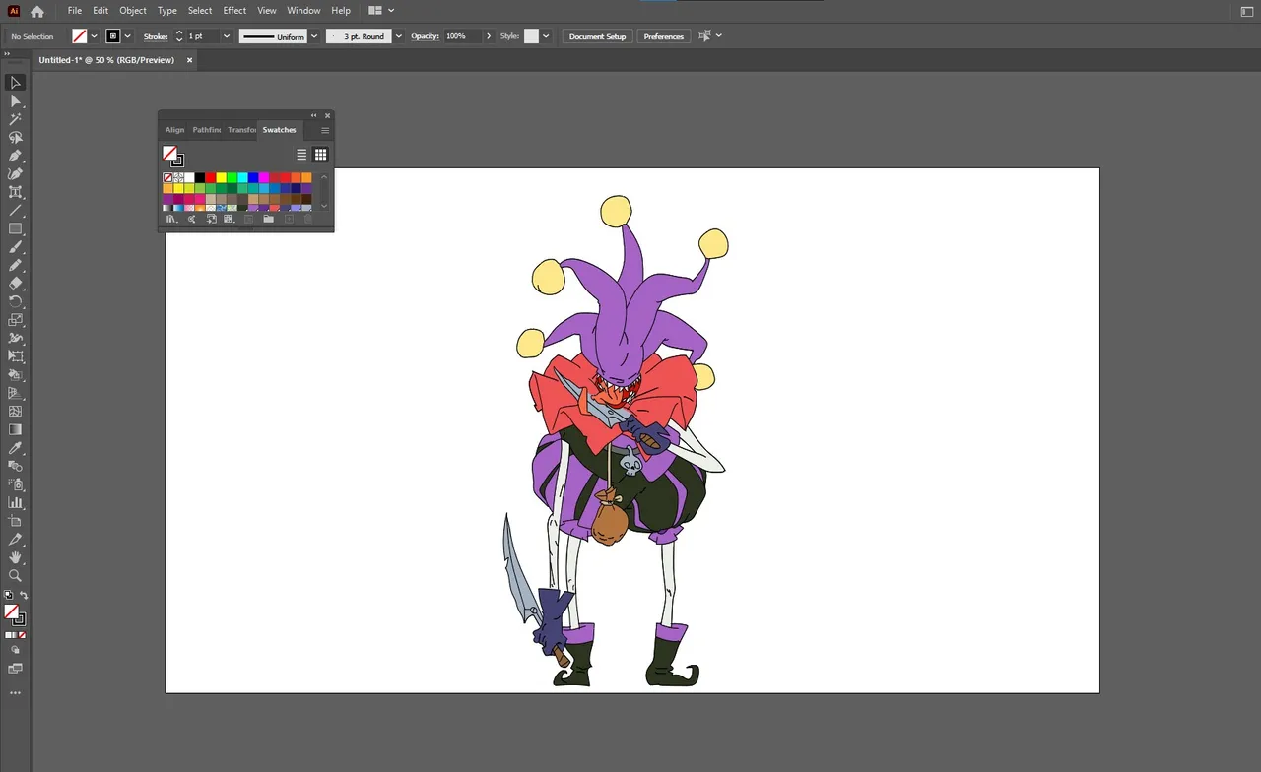Activate the Curvature tool
The width and height of the screenshot is (1261, 772).
click(15, 174)
